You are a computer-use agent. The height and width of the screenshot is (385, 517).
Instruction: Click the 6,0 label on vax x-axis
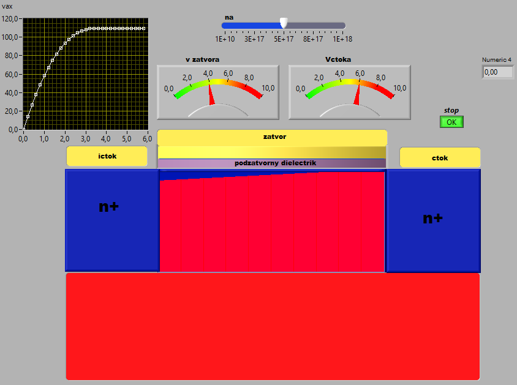pos(147,139)
